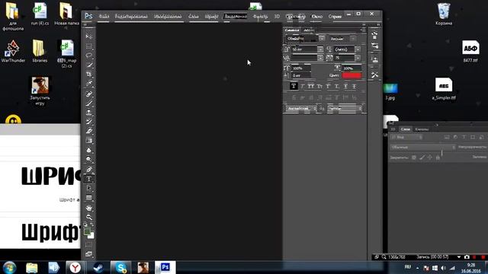This screenshot has height=274, width=488.
Task: Select the Hand tool
Action: click(89, 208)
